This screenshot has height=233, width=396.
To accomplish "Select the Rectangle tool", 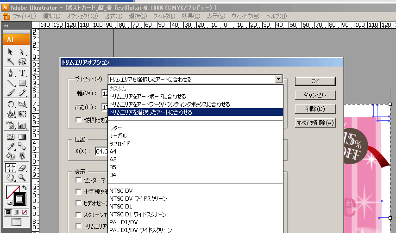I will [22, 83].
